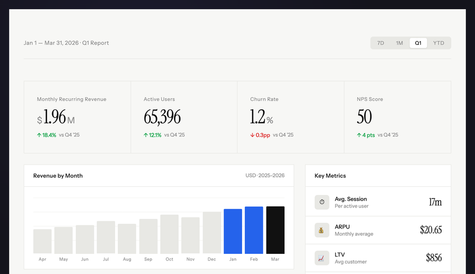
Task: Click the 18.4% change figure
Action: [49, 135]
